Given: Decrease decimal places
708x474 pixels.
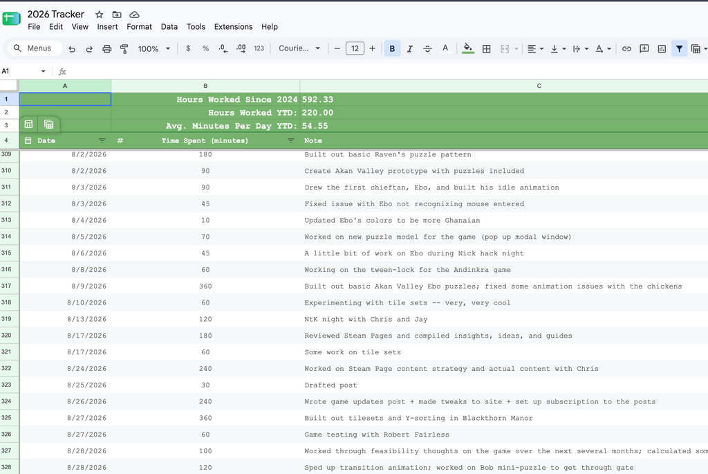Looking at the screenshot, I should (x=223, y=48).
